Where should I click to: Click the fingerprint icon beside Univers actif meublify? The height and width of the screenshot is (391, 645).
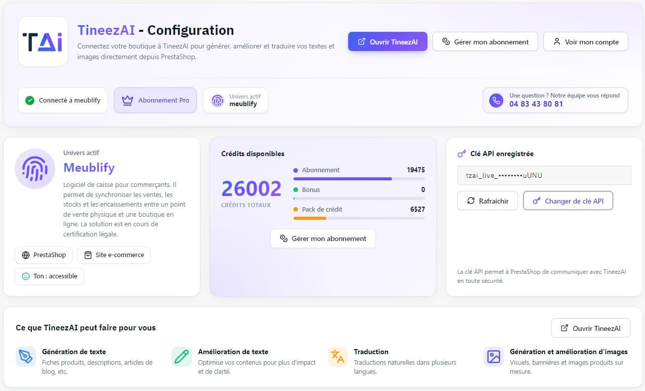pyautogui.click(x=218, y=100)
